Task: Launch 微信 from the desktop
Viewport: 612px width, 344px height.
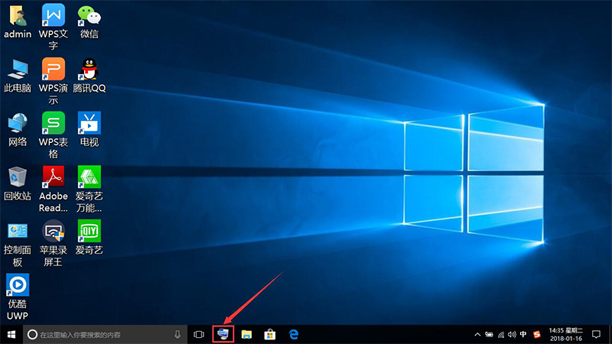Action: pyautogui.click(x=89, y=15)
